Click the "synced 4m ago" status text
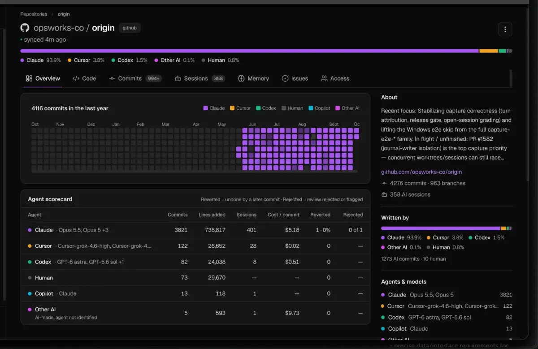The image size is (538, 349). pyautogui.click(x=45, y=39)
